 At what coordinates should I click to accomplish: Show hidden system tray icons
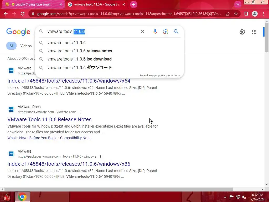coord(225,197)
